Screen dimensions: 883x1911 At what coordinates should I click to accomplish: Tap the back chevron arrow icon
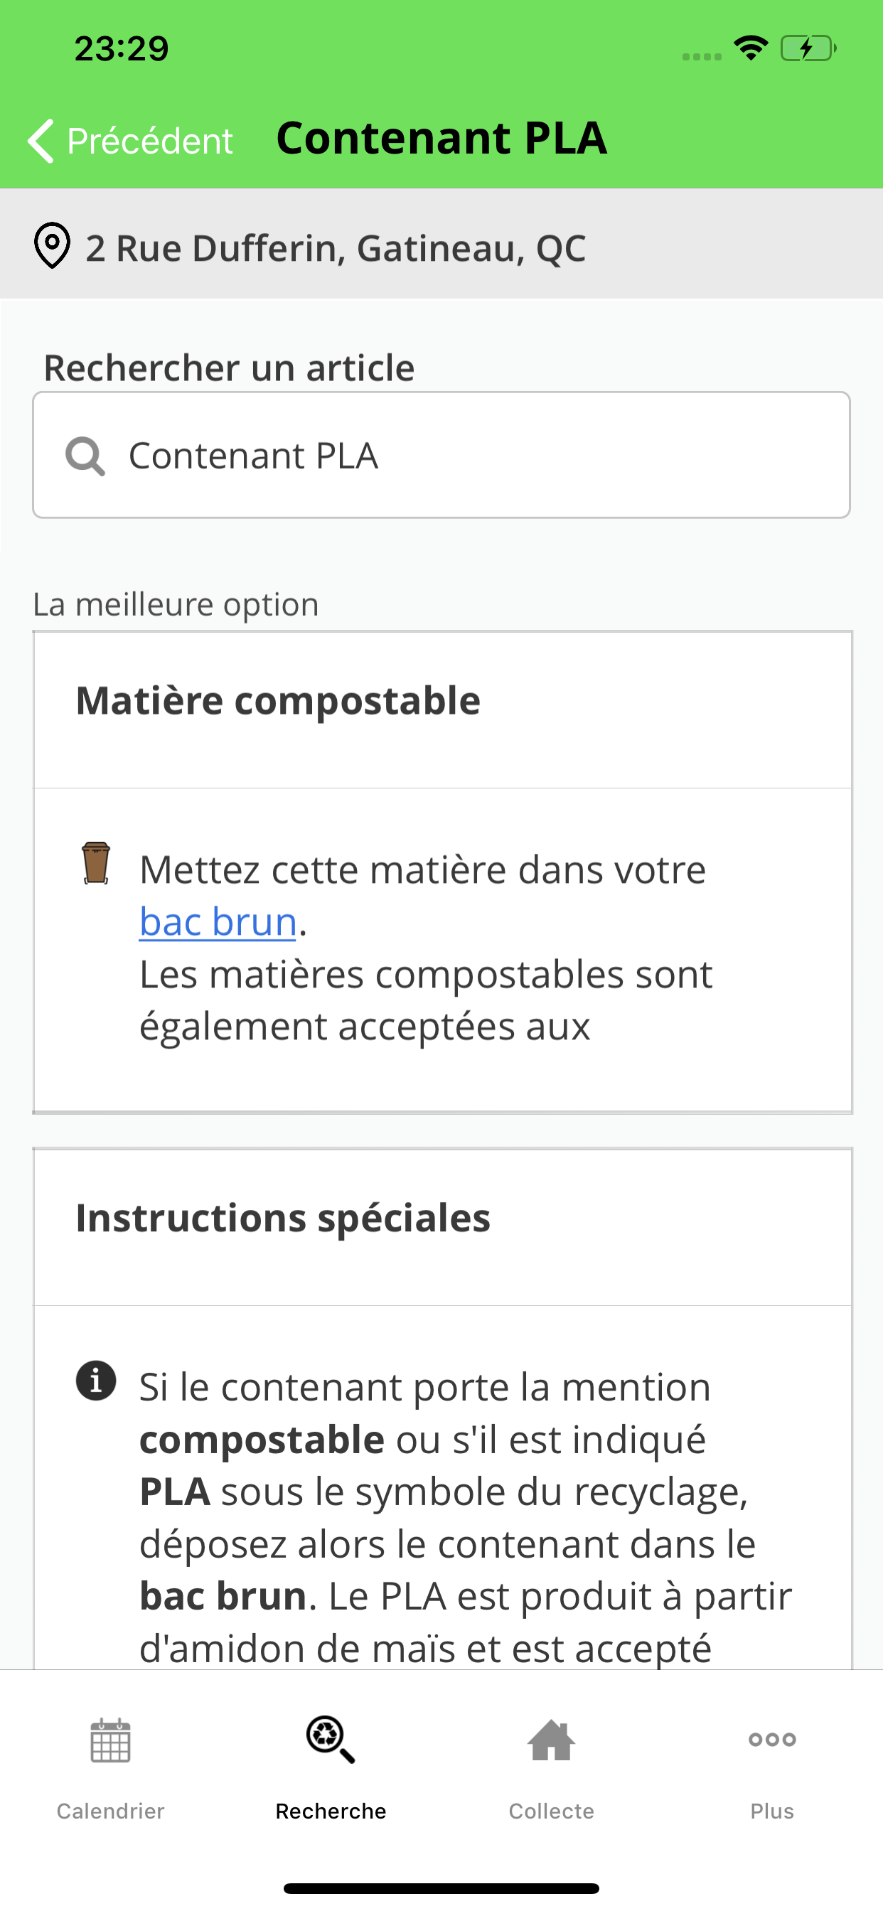[x=41, y=140]
